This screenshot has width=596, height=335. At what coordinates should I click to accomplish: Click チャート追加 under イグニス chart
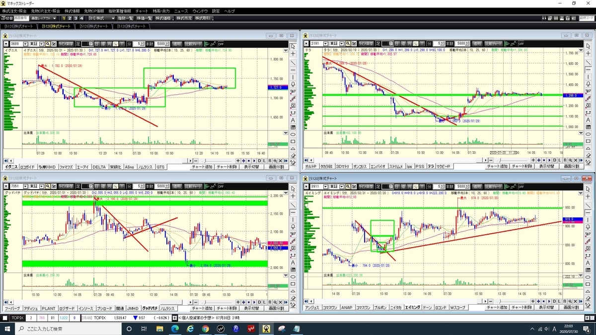tap(202, 167)
